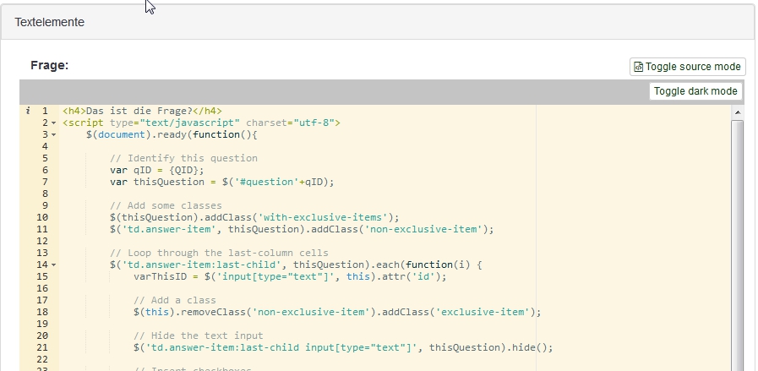This screenshot has width=758, height=371.
Task: Place cursor on 'with-exclusive-items' addClass line
Action: click(254, 217)
